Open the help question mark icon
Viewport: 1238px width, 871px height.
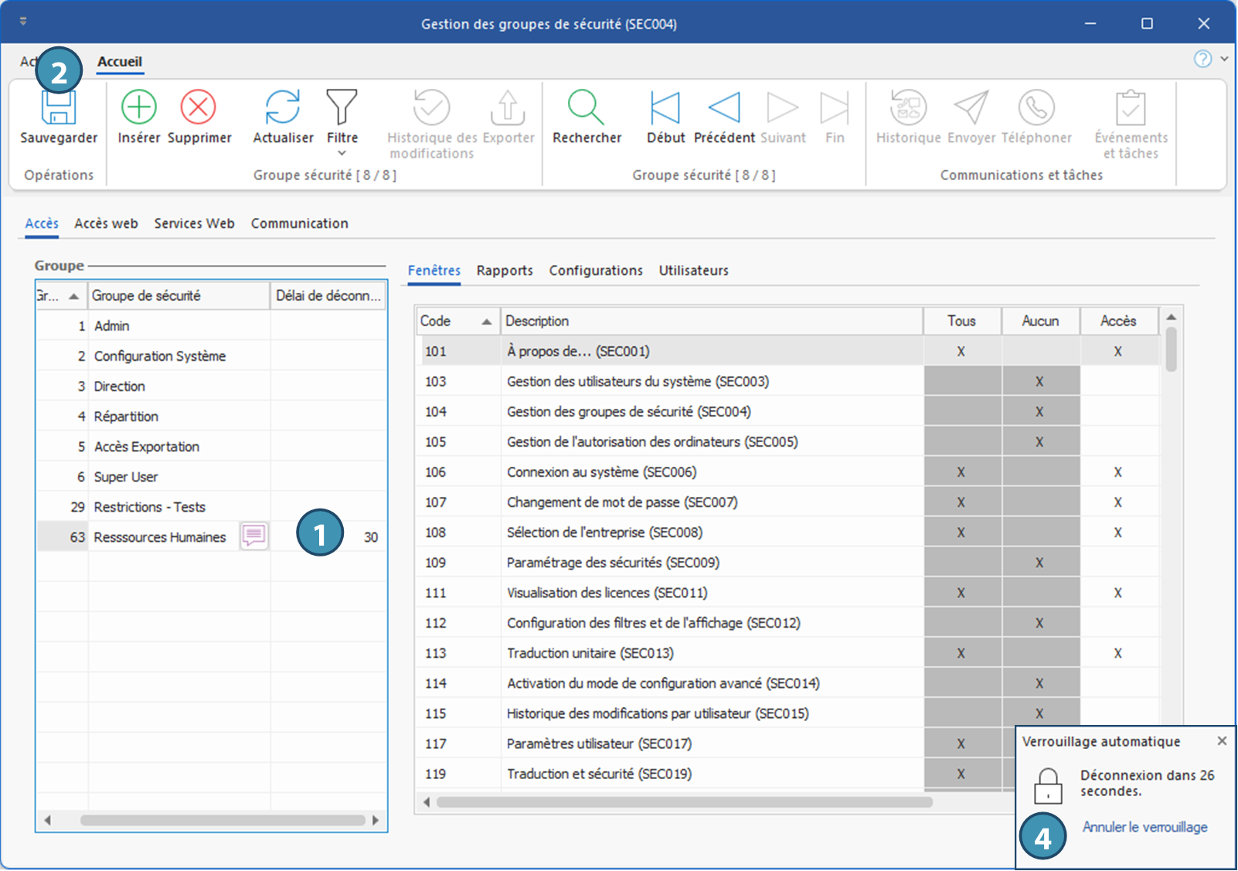click(1202, 59)
